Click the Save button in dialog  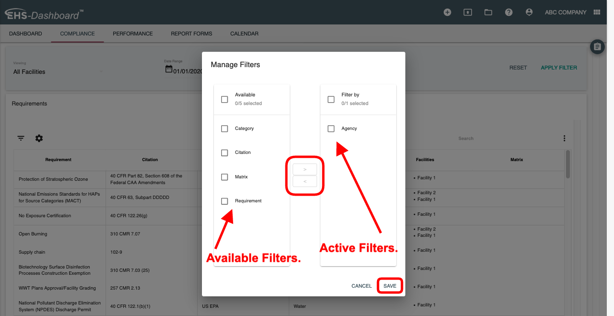(x=390, y=286)
